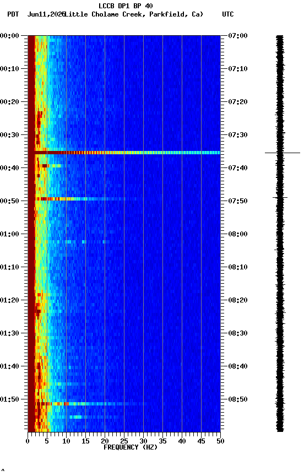The image size is (304, 476).
Task: Click the UTC time label "07:50"
Action: [x=238, y=201]
